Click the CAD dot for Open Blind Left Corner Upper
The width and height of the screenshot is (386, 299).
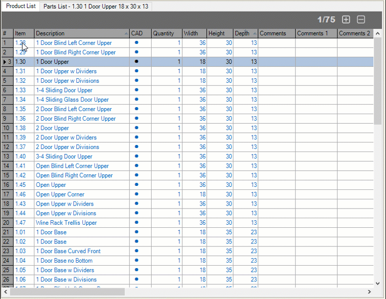point(136,166)
